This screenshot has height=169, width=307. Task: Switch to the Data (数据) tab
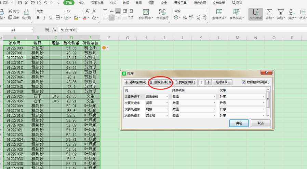click(126, 3)
